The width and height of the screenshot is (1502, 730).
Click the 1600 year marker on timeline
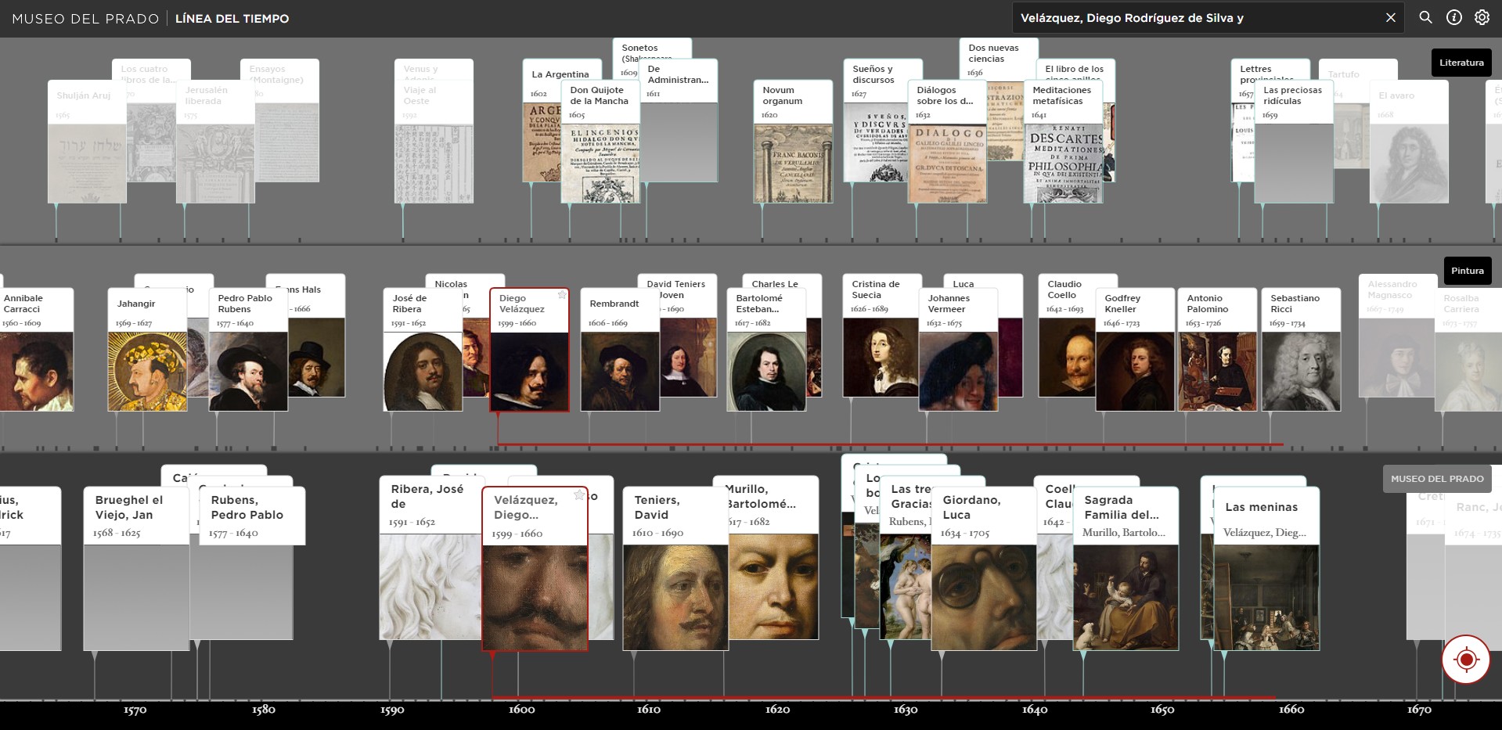pyautogui.click(x=521, y=710)
